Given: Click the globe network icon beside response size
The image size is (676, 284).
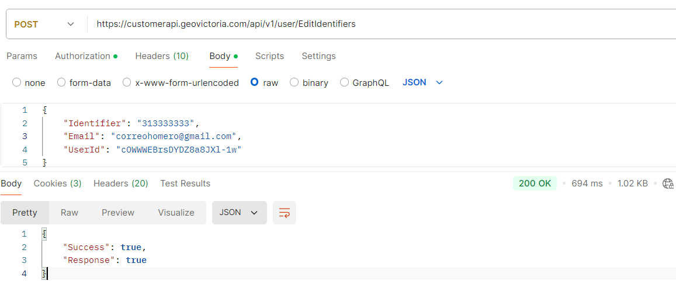Looking at the screenshot, I should click(668, 183).
